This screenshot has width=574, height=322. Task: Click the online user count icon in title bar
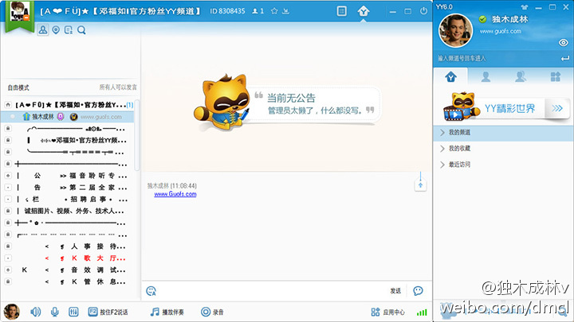pos(258,11)
